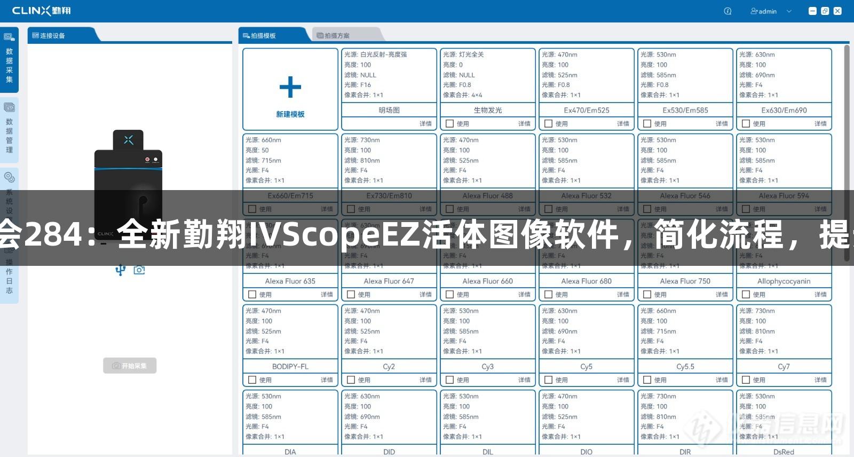Click the 明场图 template title
The height and width of the screenshot is (457, 854).
click(x=389, y=110)
